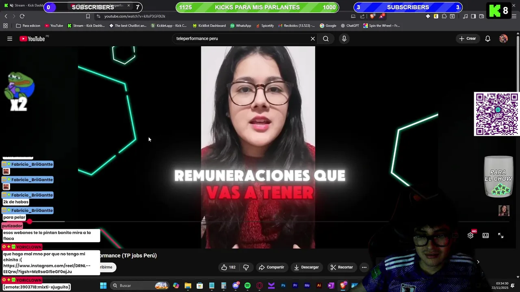The height and width of the screenshot is (292, 520).
Task: Open the ChatGPT bookmark
Action: (x=350, y=26)
